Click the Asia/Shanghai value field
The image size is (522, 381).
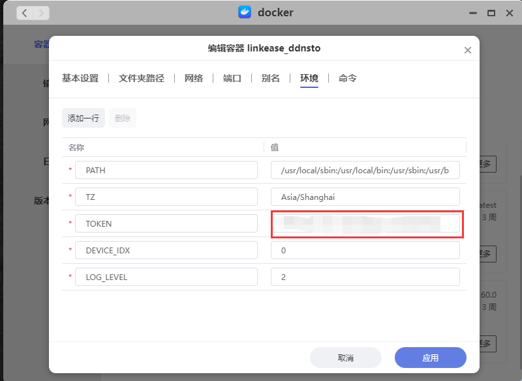[365, 197]
